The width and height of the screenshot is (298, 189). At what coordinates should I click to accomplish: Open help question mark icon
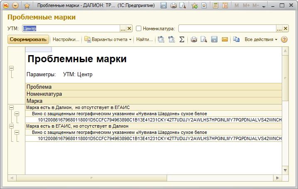coord(284,39)
